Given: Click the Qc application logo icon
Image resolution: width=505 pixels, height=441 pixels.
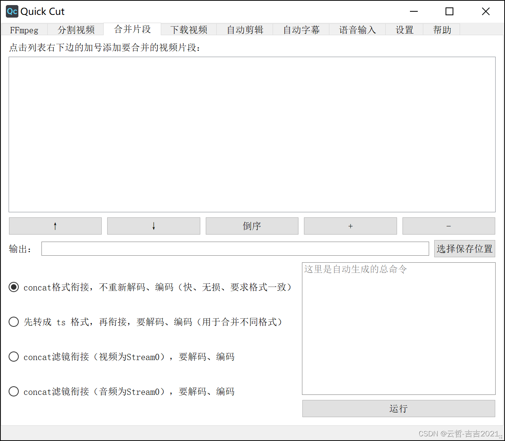Looking at the screenshot, I should (11, 11).
